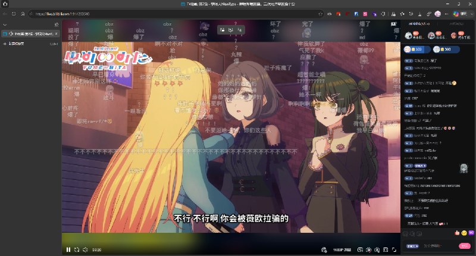Reload the page with refresh button
476x256 pixels.
point(14,14)
